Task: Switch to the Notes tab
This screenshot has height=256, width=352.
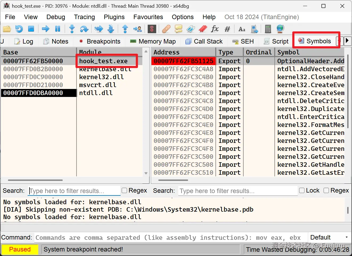Action: (56, 41)
